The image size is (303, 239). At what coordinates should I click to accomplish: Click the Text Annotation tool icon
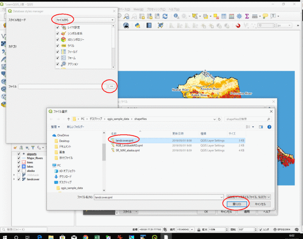pyautogui.click(x=273, y=16)
